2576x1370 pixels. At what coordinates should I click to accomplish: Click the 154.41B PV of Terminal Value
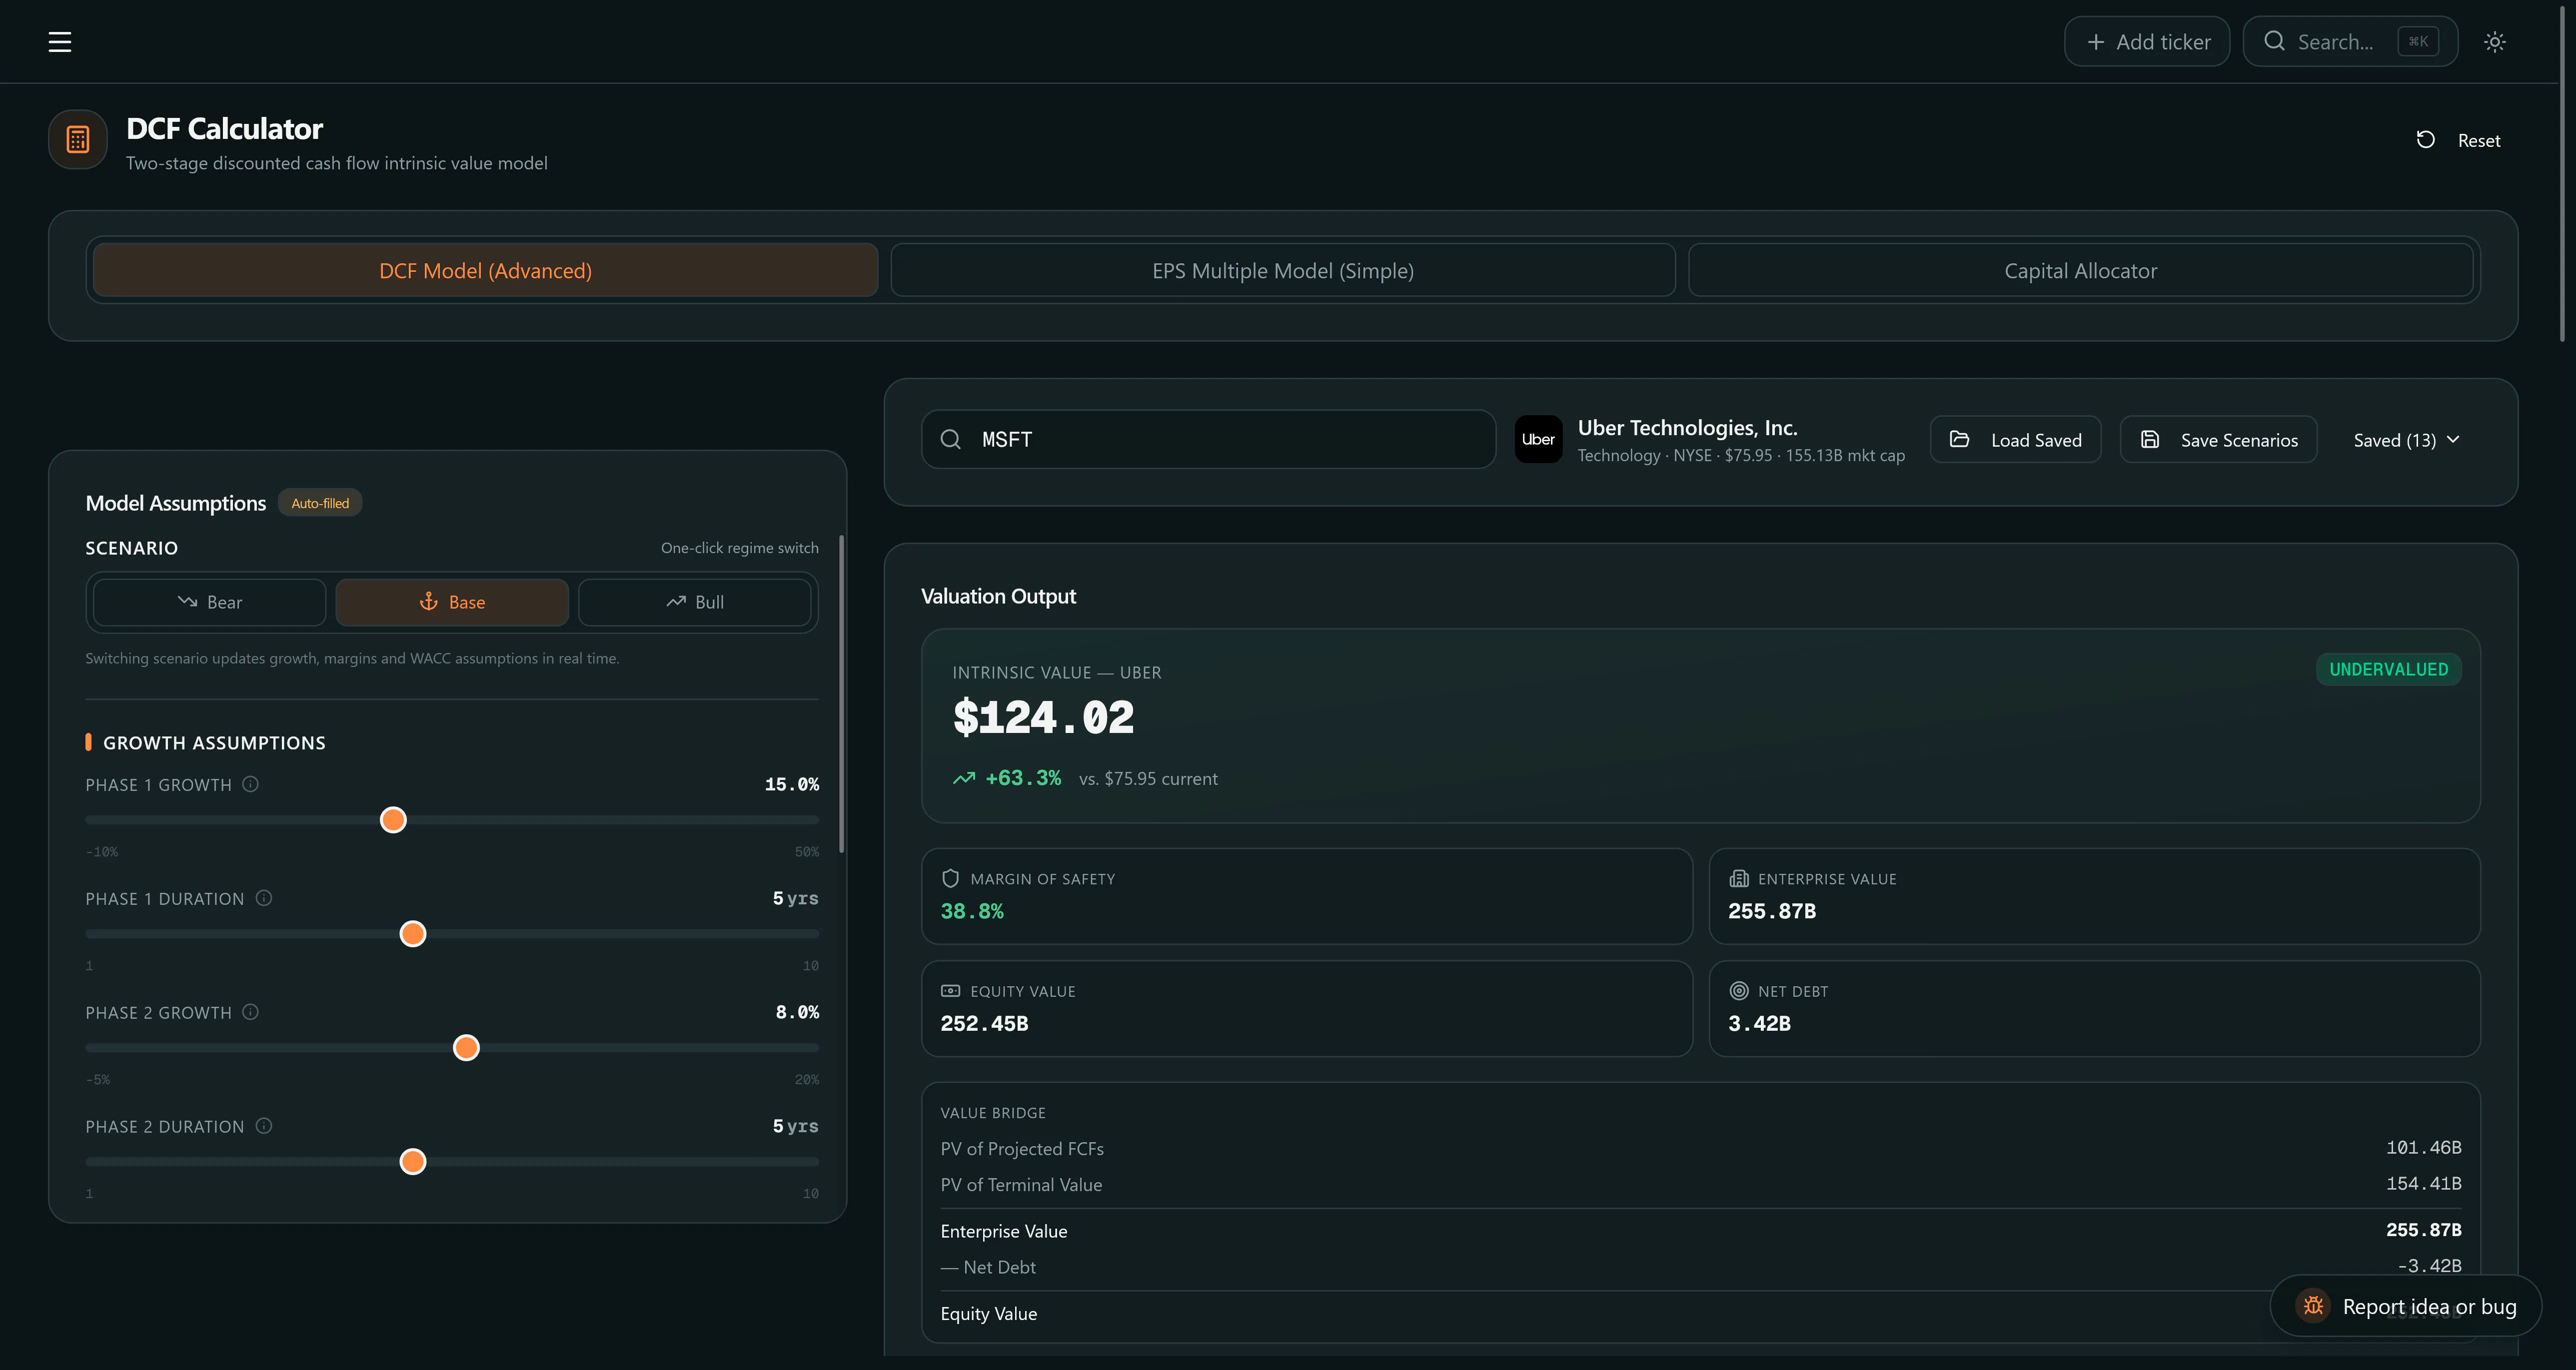tap(2424, 1184)
